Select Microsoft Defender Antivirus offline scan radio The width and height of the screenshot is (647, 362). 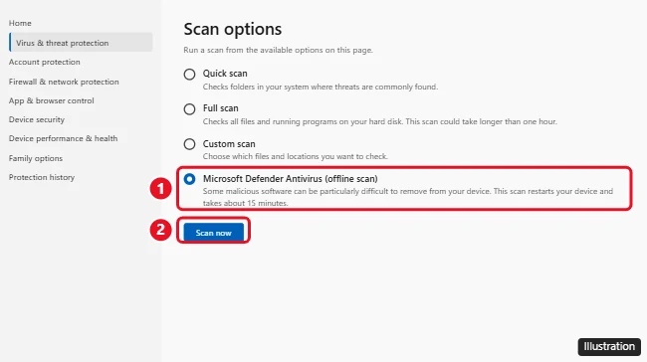point(189,179)
